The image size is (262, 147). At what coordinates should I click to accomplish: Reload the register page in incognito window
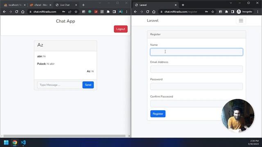(x=147, y=12)
